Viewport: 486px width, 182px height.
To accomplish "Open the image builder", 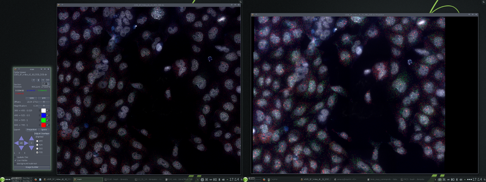I will (32, 167).
